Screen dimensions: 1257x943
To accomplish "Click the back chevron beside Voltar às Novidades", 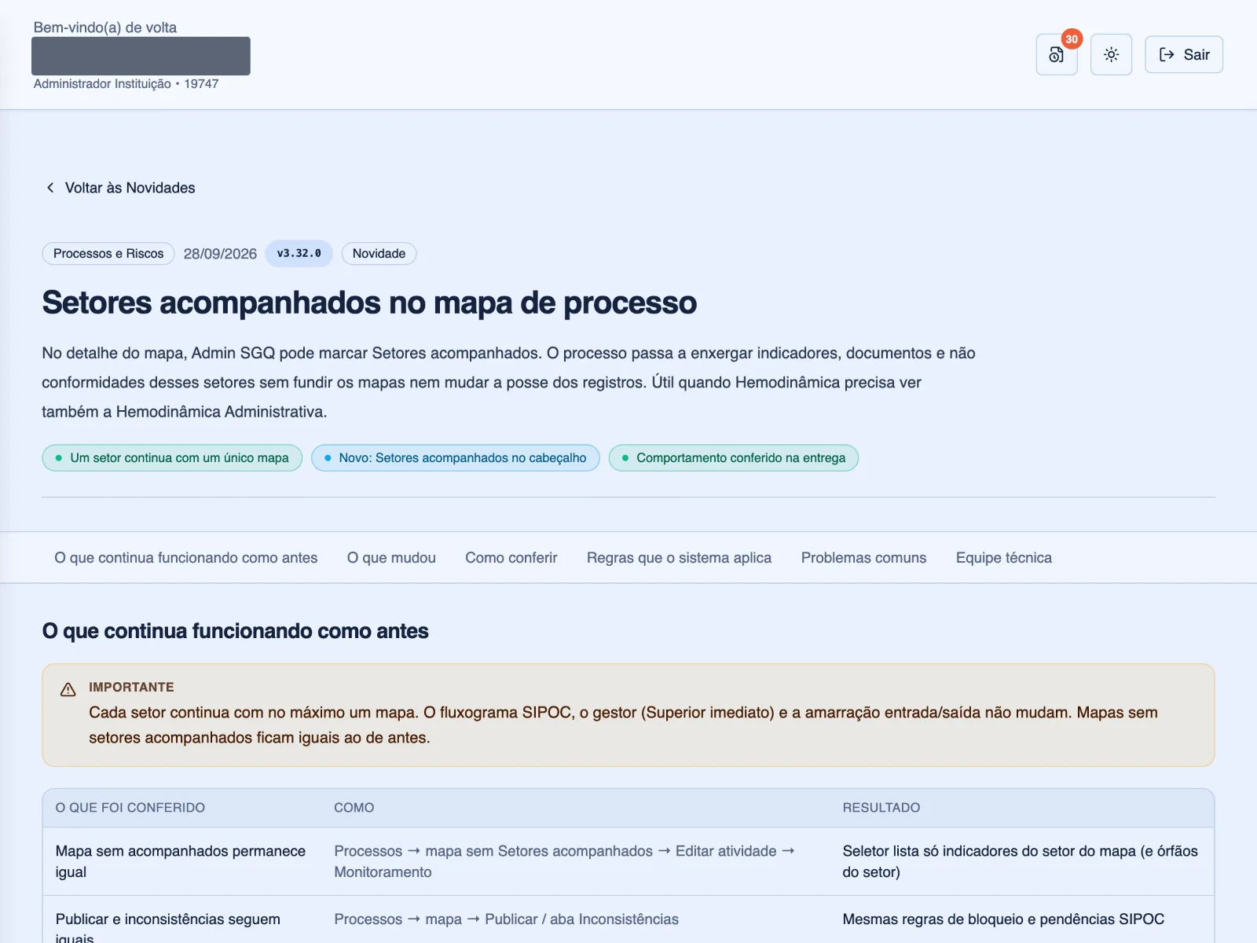I will click(50, 188).
